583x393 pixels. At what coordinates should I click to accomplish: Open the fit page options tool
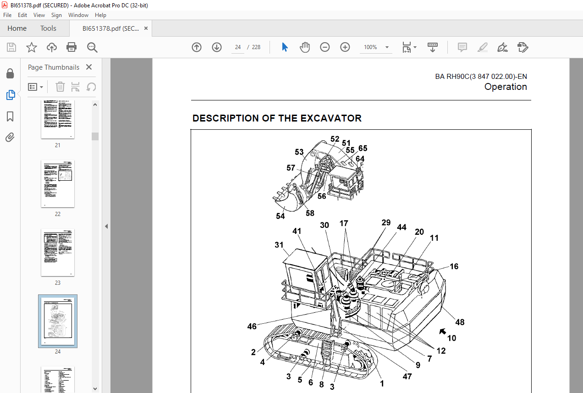click(x=409, y=47)
